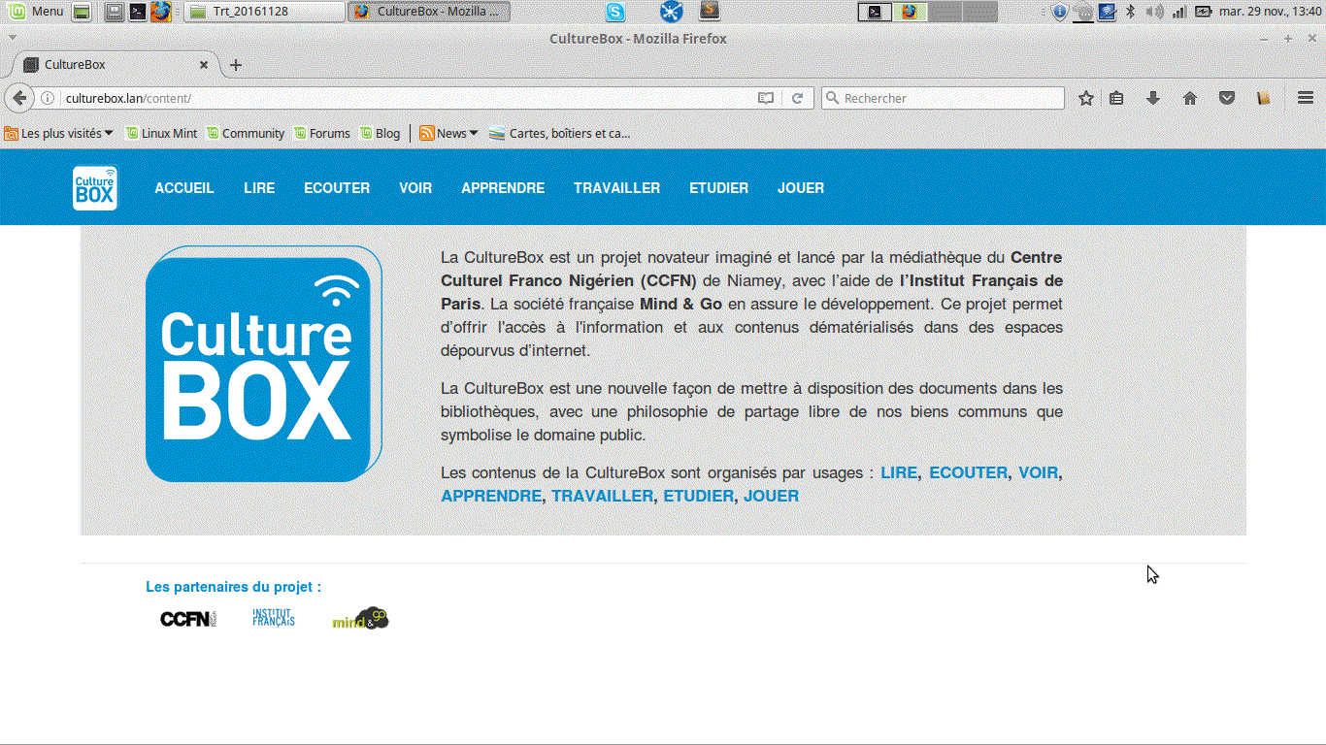Open a new tab with the plus button
The width and height of the screenshot is (1326, 745).
[x=235, y=65]
